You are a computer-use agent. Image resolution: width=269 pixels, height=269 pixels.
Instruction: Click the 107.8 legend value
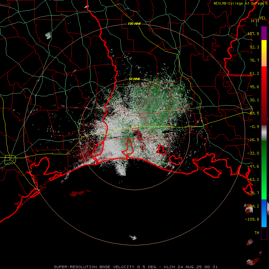(253, 33)
